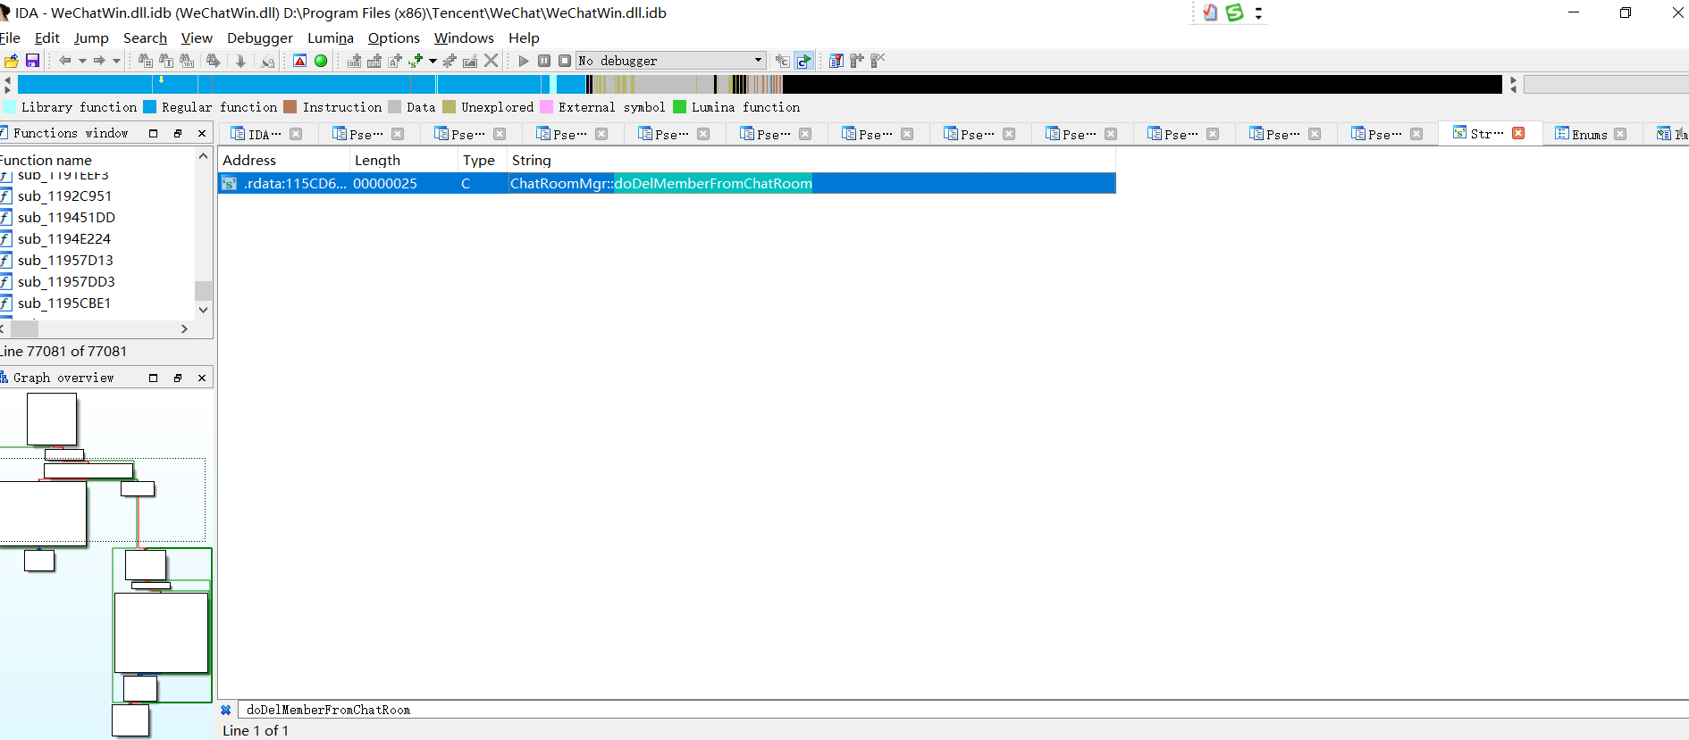Open the 'No debugger' combo box
Viewport: 1689px width, 740px height.
tap(671, 61)
